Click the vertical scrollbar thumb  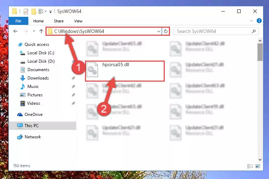260,52
